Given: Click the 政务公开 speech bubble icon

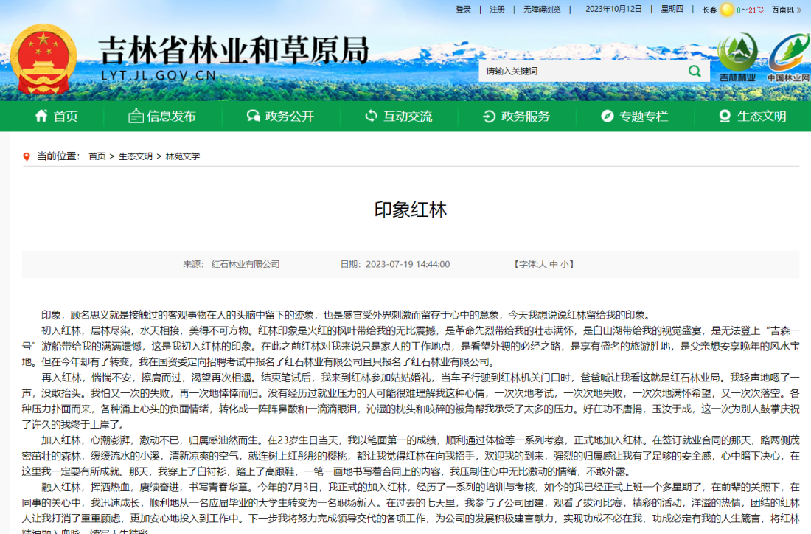Looking at the screenshot, I should tap(253, 116).
